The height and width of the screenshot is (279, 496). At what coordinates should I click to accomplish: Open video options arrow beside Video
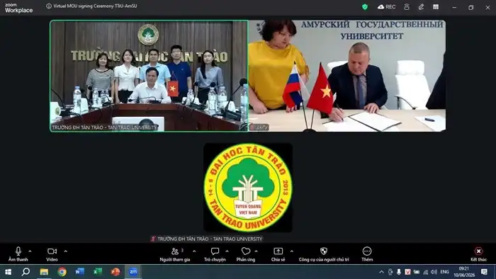[x=65, y=251]
